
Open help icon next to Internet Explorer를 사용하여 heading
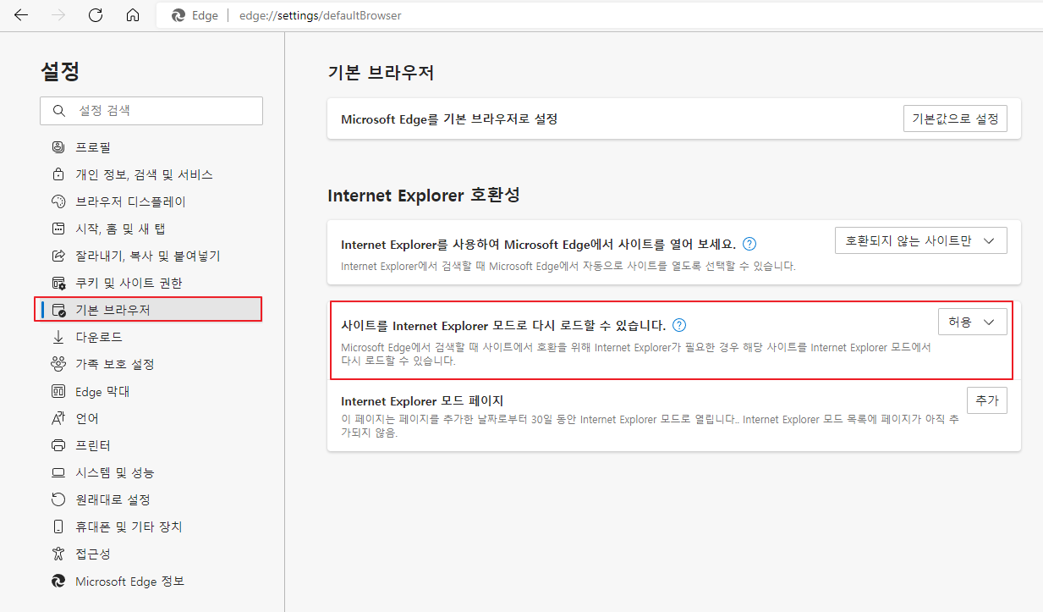749,244
